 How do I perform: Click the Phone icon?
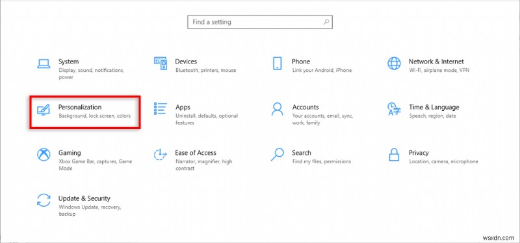(278, 63)
